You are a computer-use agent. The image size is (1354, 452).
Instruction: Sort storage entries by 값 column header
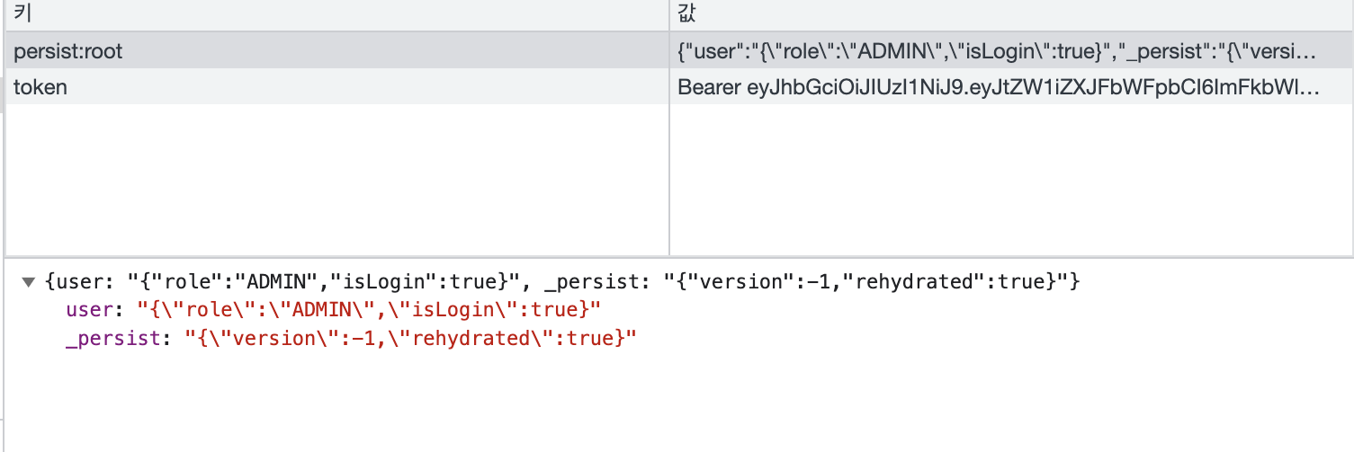[1011, 15]
